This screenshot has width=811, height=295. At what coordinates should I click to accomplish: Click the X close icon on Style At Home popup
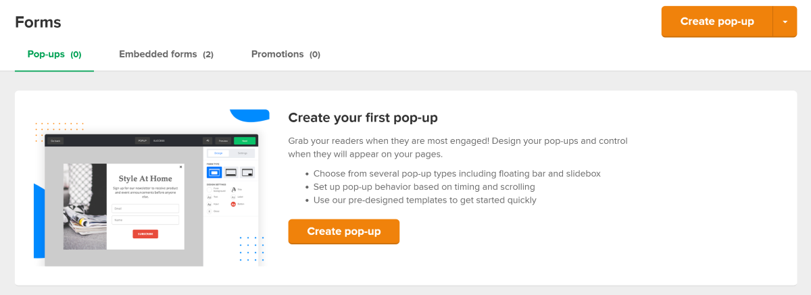pyautogui.click(x=180, y=167)
